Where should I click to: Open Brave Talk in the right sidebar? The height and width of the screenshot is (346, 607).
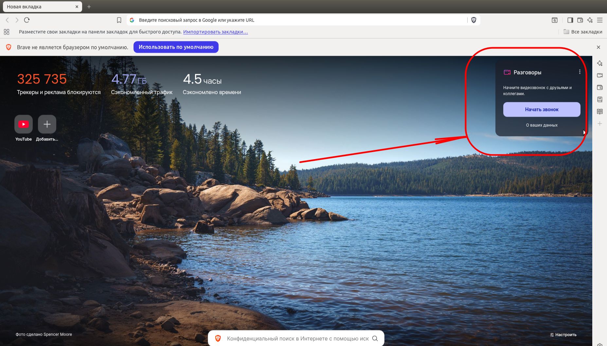600,75
